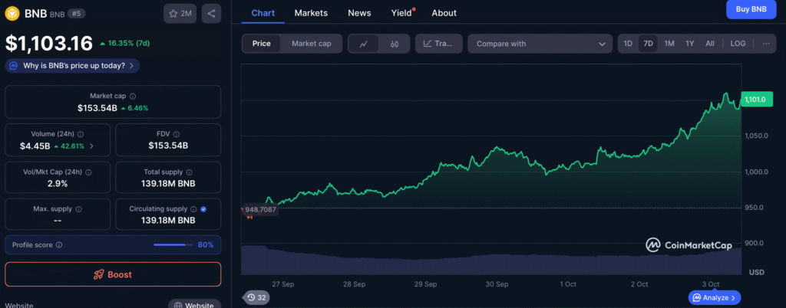Expand Volume (24h) details chevron
This screenshot has width=786, height=308.
click(91, 146)
